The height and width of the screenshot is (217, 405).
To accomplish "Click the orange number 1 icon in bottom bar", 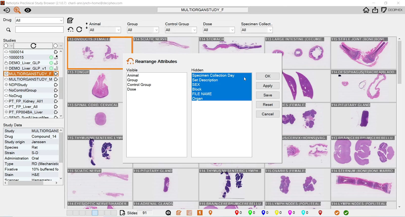I will pos(200,213).
